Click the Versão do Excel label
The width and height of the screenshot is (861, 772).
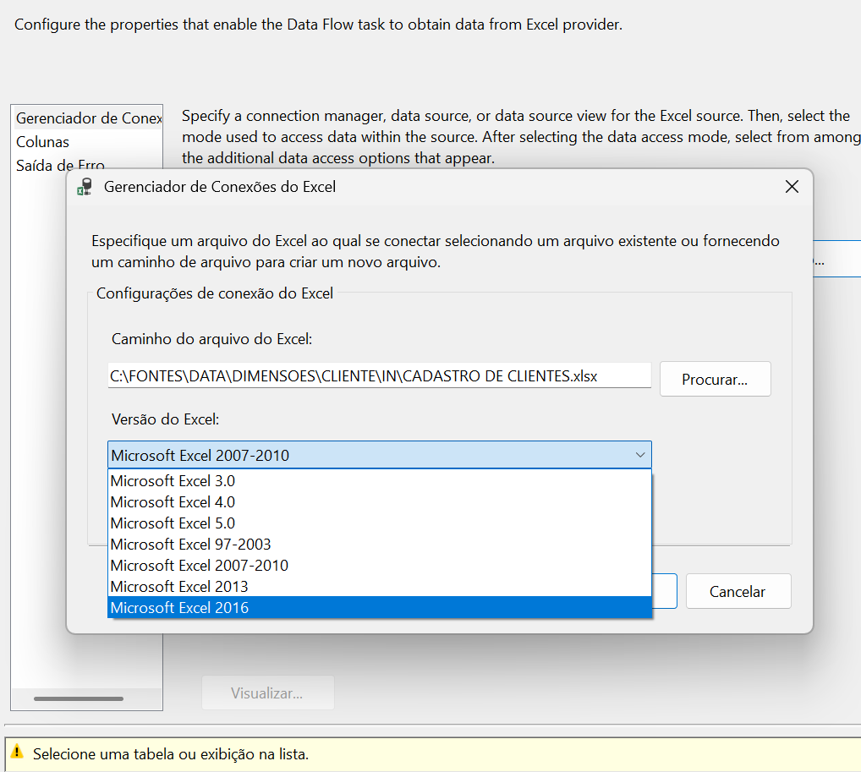pos(165,419)
